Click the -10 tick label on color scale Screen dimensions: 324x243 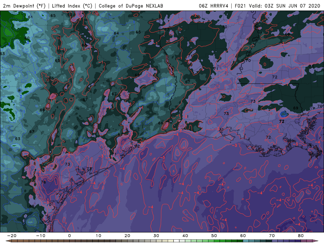[x=40, y=236]
